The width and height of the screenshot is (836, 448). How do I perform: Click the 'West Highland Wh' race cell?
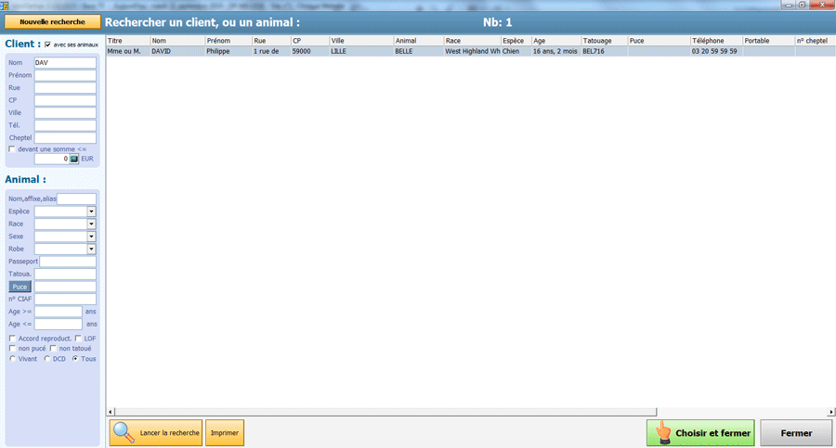[473, 51]
